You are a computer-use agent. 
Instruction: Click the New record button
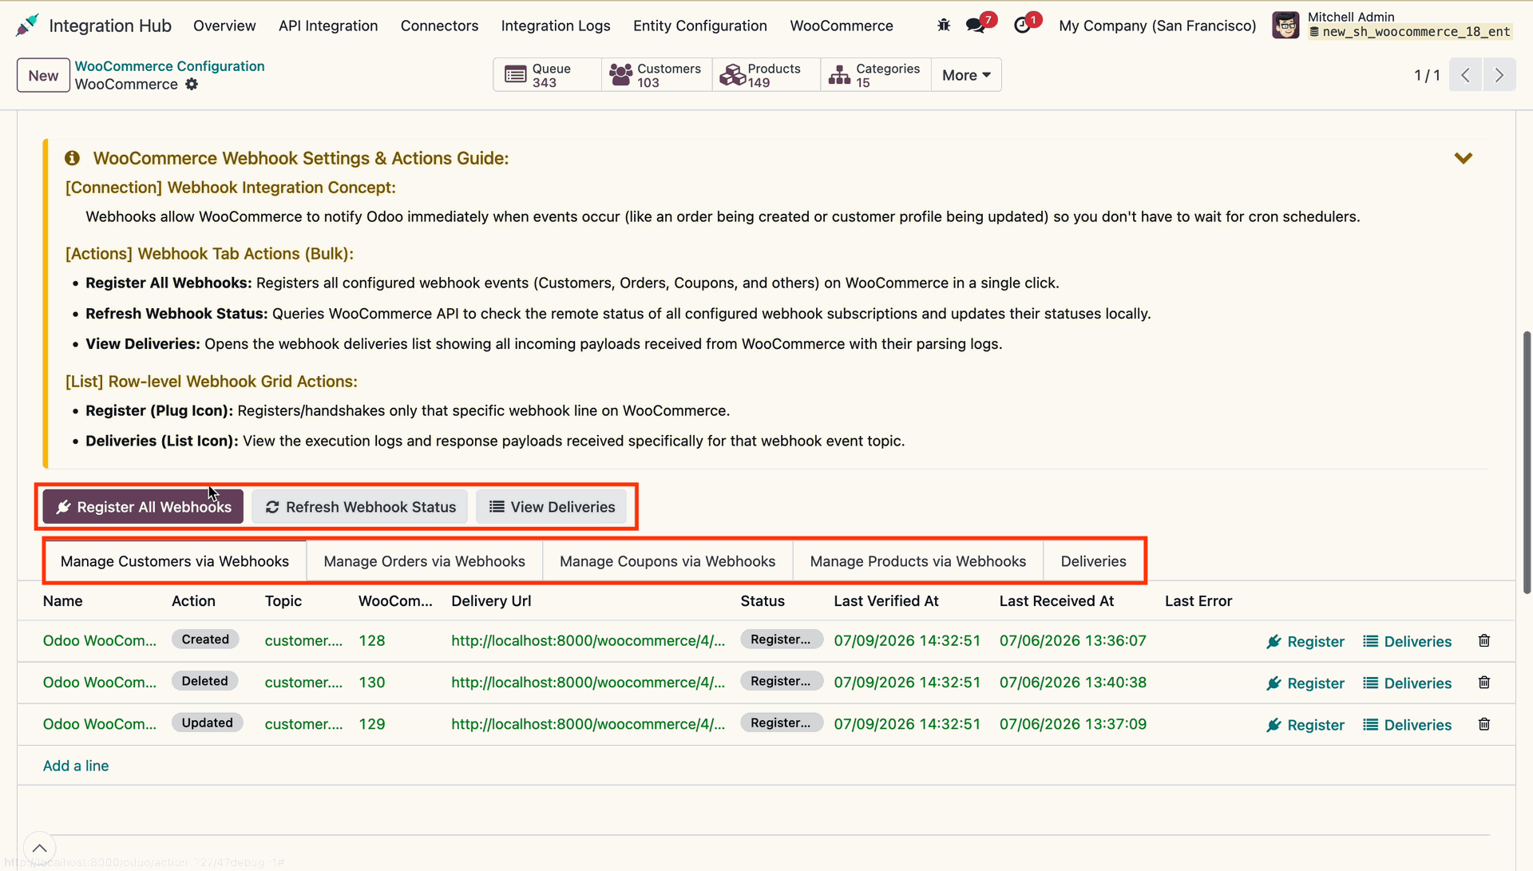43,75
